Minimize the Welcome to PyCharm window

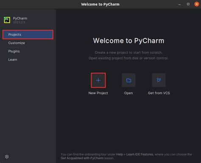179,4
